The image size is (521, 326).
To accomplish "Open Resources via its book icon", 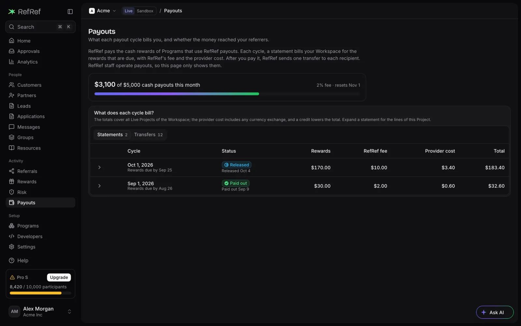I will click(x=12, y=148).
